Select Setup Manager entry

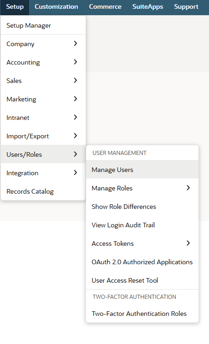[x=43, y=25]
